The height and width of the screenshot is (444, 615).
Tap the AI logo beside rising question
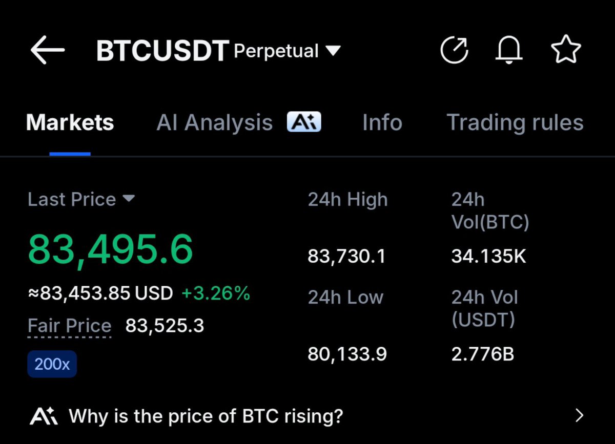click(44, 415)
